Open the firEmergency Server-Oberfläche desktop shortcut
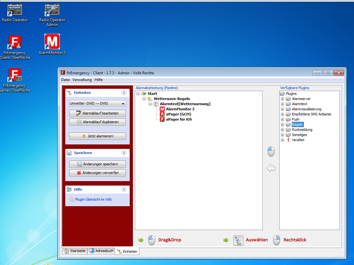This screenshot has width=354, height=265. (15, 76)
